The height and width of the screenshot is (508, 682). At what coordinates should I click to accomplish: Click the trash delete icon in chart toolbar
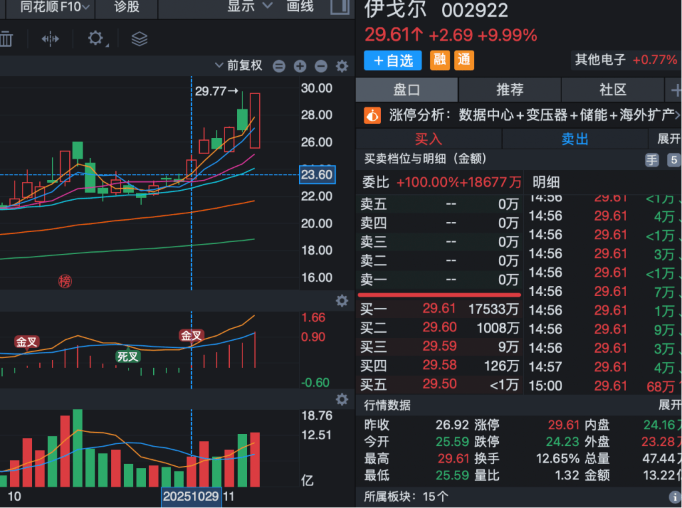click(5, 39)
